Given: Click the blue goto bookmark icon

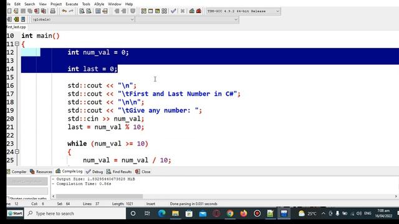Looking at the screenshot, I should point(23,19).
